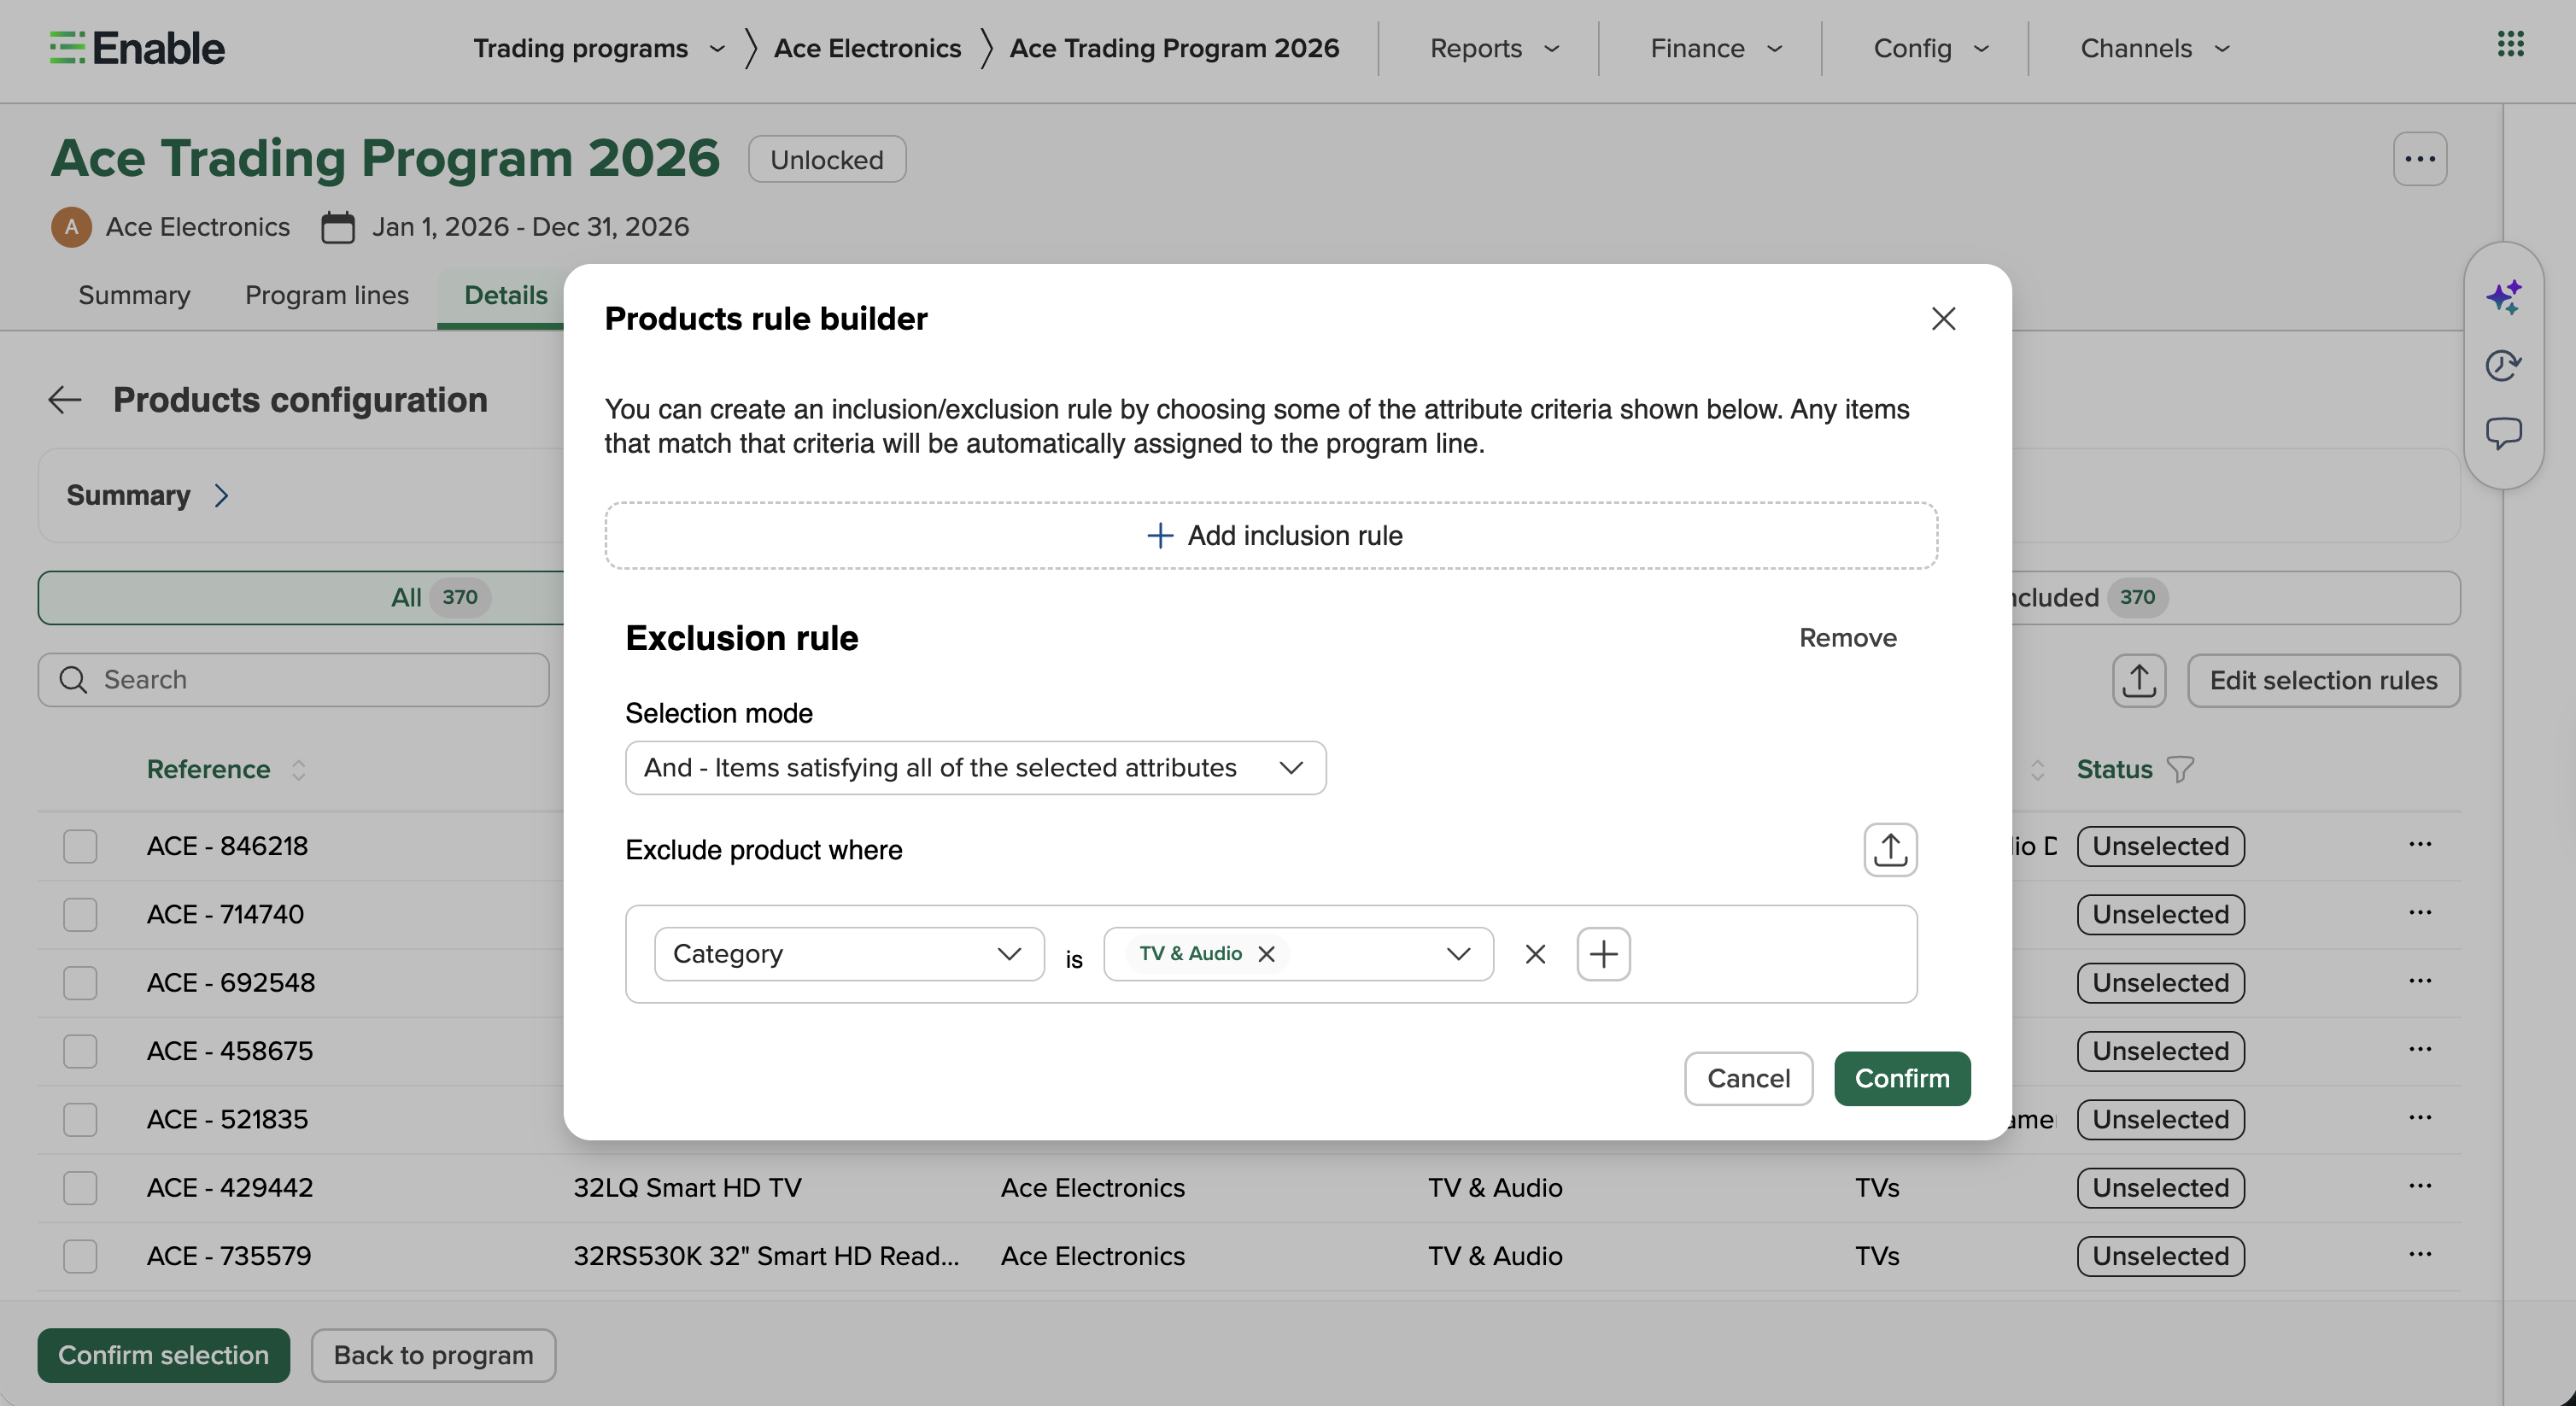Click the Enable logo
Screen dimensions: 2576x1406
point(137,48)
